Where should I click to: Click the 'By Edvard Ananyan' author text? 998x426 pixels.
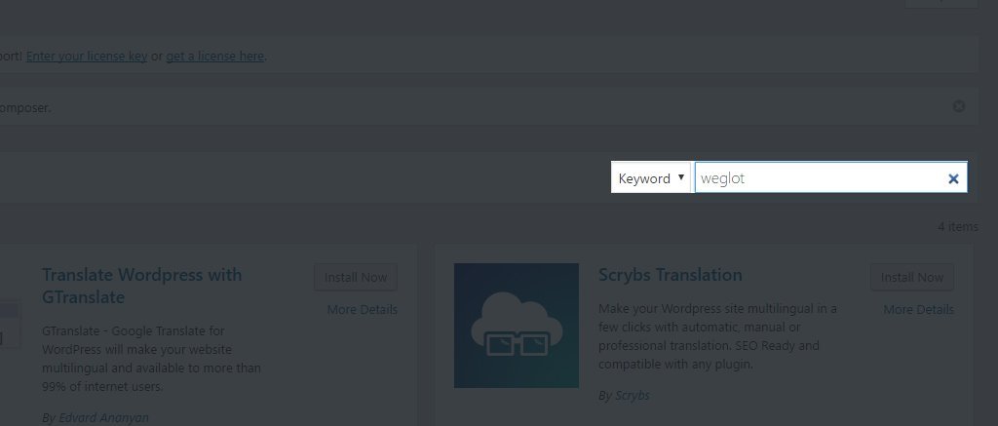pos(96,418)
